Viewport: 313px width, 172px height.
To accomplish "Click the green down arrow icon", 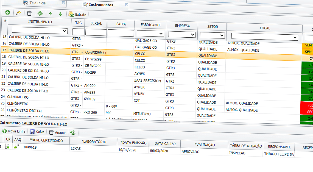I will pyautogui.click(x=60, y=14).
